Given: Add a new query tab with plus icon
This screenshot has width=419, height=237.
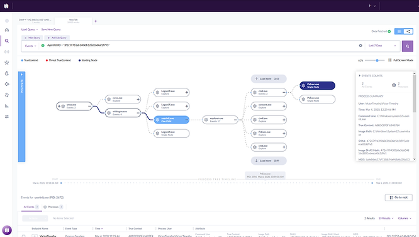Looking at the screenshot, I should pyautogui.click(x=96, y=21).
